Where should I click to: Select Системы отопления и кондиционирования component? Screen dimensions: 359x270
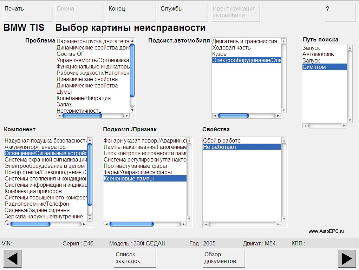click(46, 179)
